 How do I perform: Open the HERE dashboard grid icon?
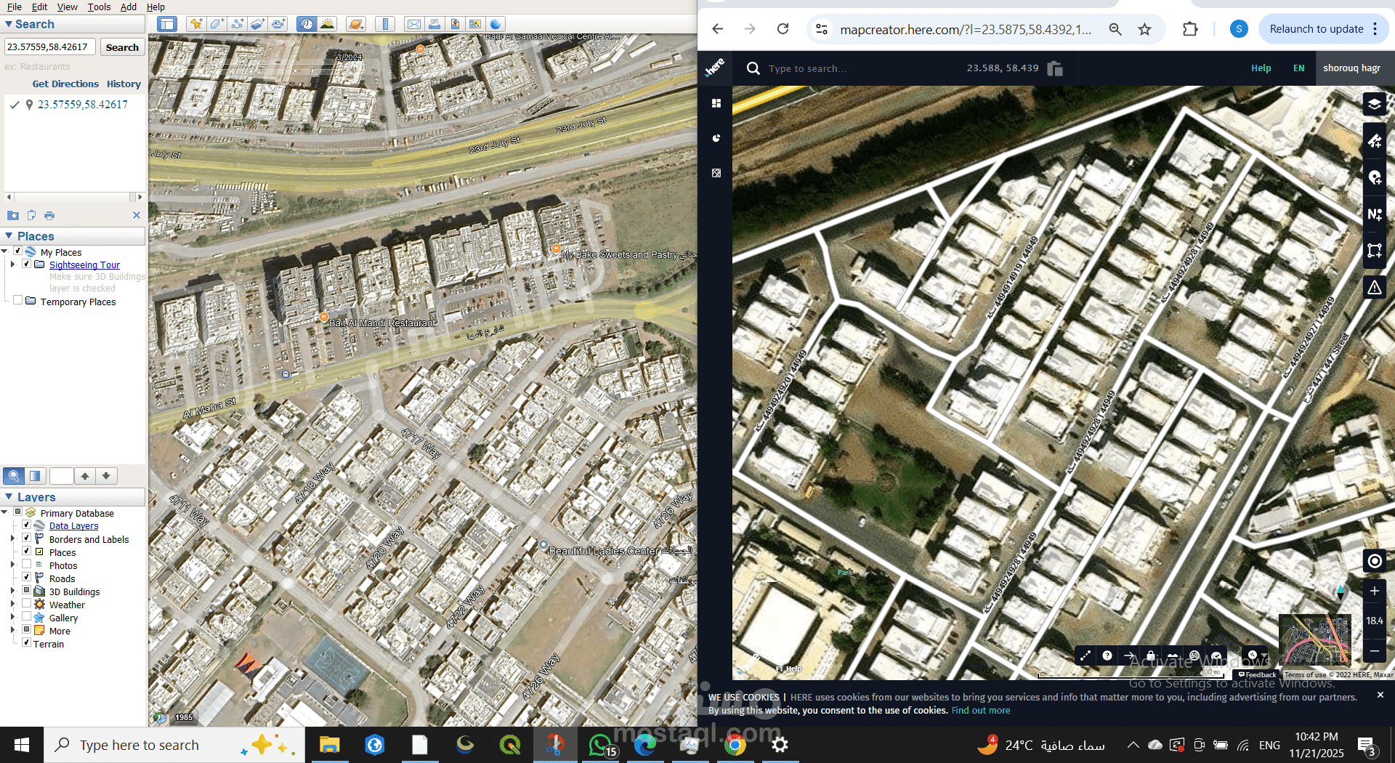pos(716,103)
